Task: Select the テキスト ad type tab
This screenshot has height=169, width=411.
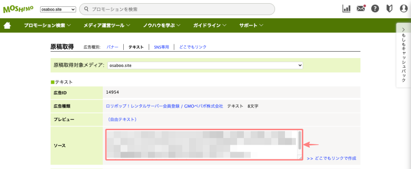Action: pos(136,47)
